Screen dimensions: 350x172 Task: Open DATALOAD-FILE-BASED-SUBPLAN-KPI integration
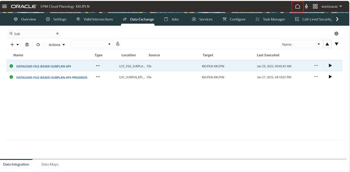pos(43,66)
